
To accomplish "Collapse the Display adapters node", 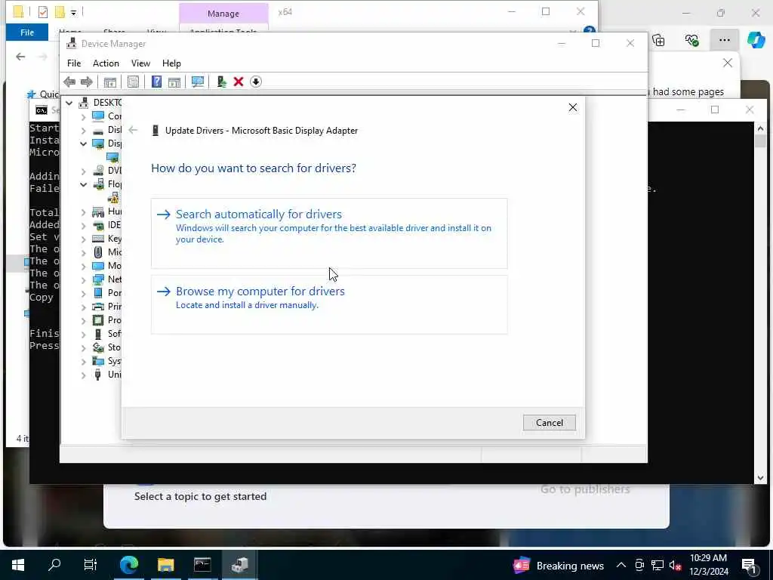I will click(x=83, y=143).
